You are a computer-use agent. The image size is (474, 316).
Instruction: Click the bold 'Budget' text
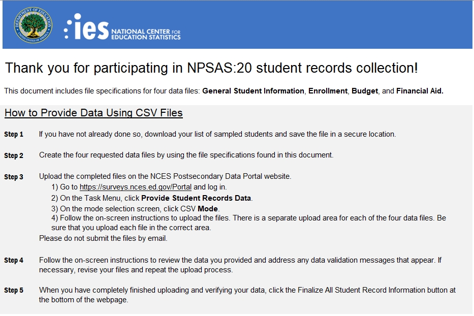tap(365, 91)
